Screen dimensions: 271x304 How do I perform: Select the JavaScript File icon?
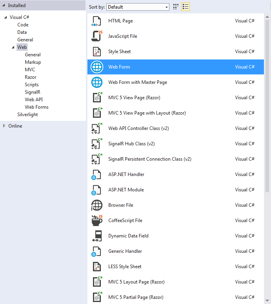(97, 36)
